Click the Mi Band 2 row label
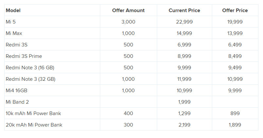Image resolution: width=263 pixels, height=138 pixels. tap(17, 102)
